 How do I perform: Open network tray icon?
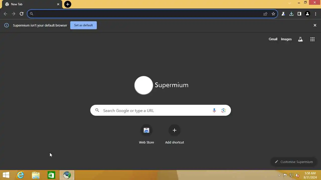(291, 175)
